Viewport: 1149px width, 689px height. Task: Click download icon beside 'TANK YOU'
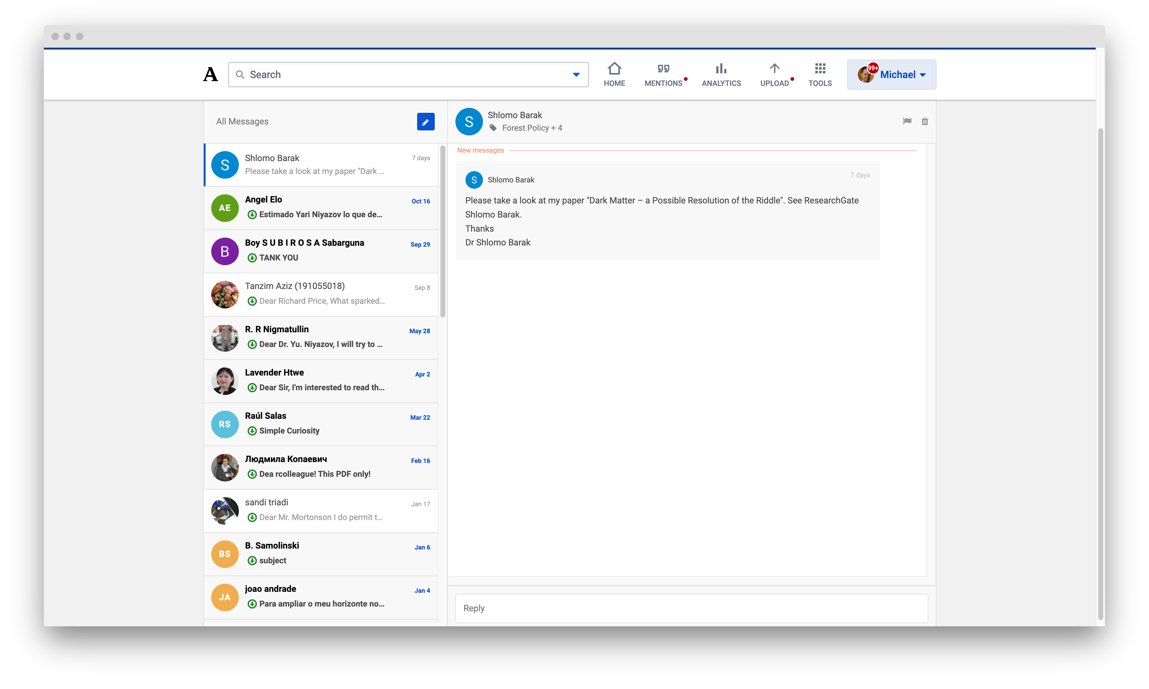(252, 258)
